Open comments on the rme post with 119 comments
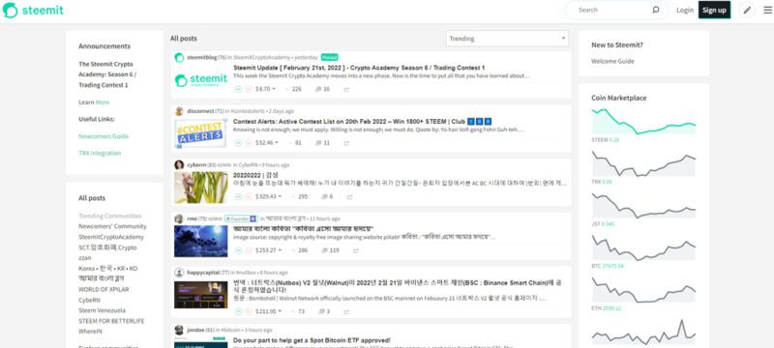The height and width of the screenshot is (348, 774). pos(330,250)
